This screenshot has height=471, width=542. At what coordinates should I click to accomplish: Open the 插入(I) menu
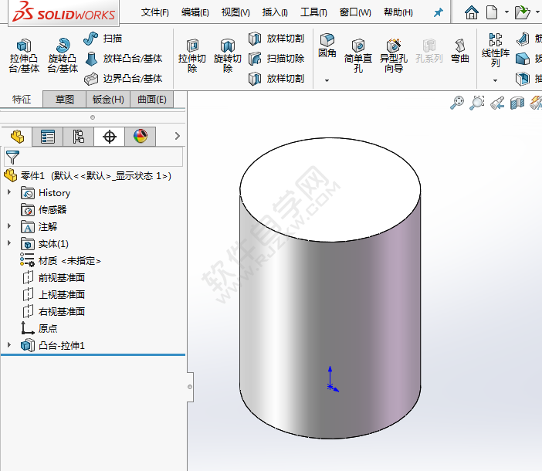[x=275, y=12]
